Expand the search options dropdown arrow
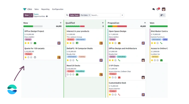The height and width of the screenshot is (104, 189). pyautogui.click(x=122, y=15)
